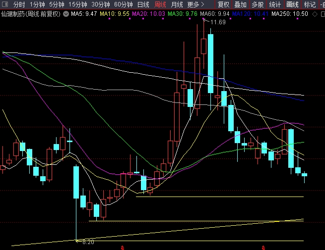The height and width of the screenshot is (250, 325).
Task: Click the left red marker on bottom axis
Action: (x=123, y=248)
